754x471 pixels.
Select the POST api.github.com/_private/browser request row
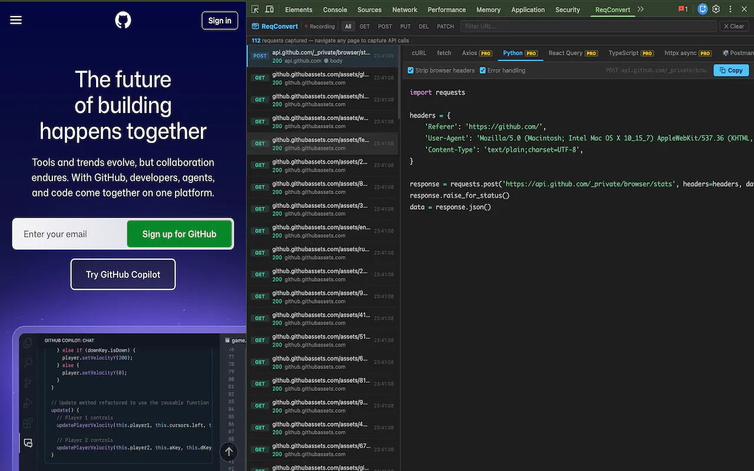[x=323, y=56]
